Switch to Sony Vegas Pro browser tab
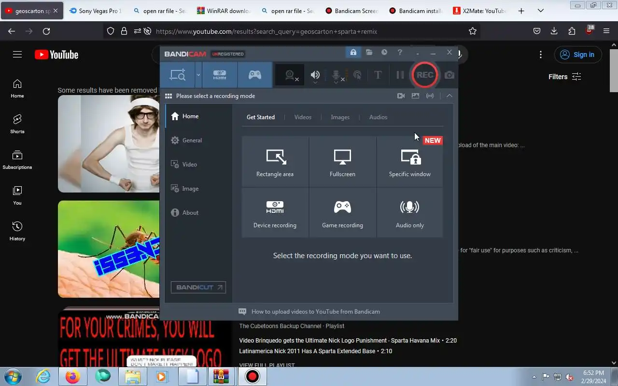 point(95,11)
